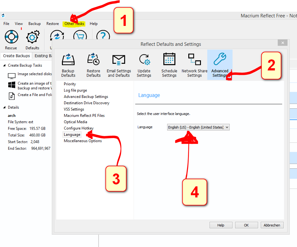Click the Abbrechen cancel button
This screenshot has height=247, width=297.
(272, 225)
